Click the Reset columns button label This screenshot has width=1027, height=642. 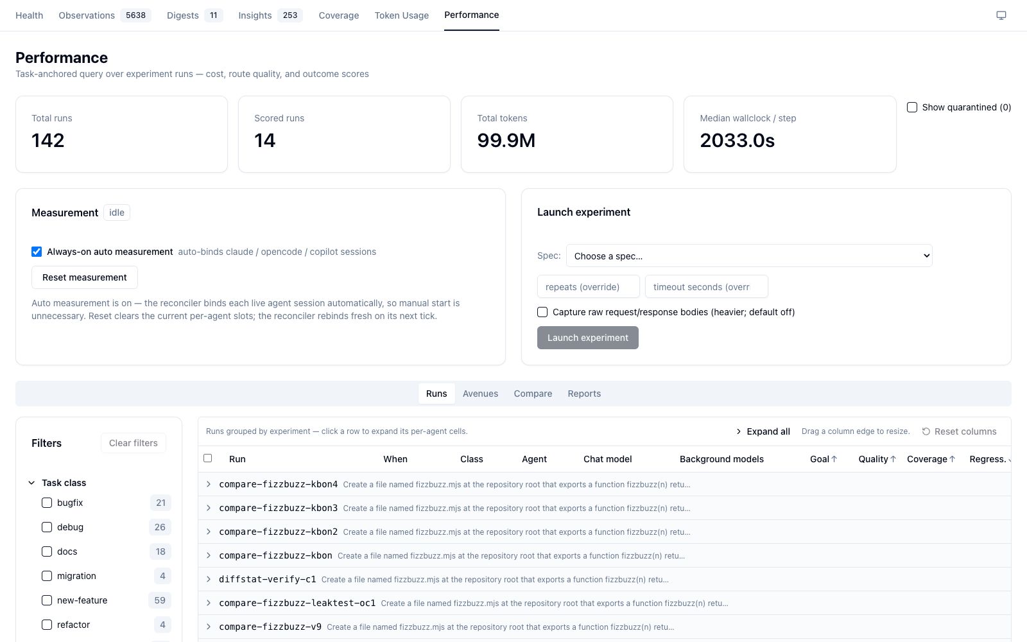[x=965, y=431]
